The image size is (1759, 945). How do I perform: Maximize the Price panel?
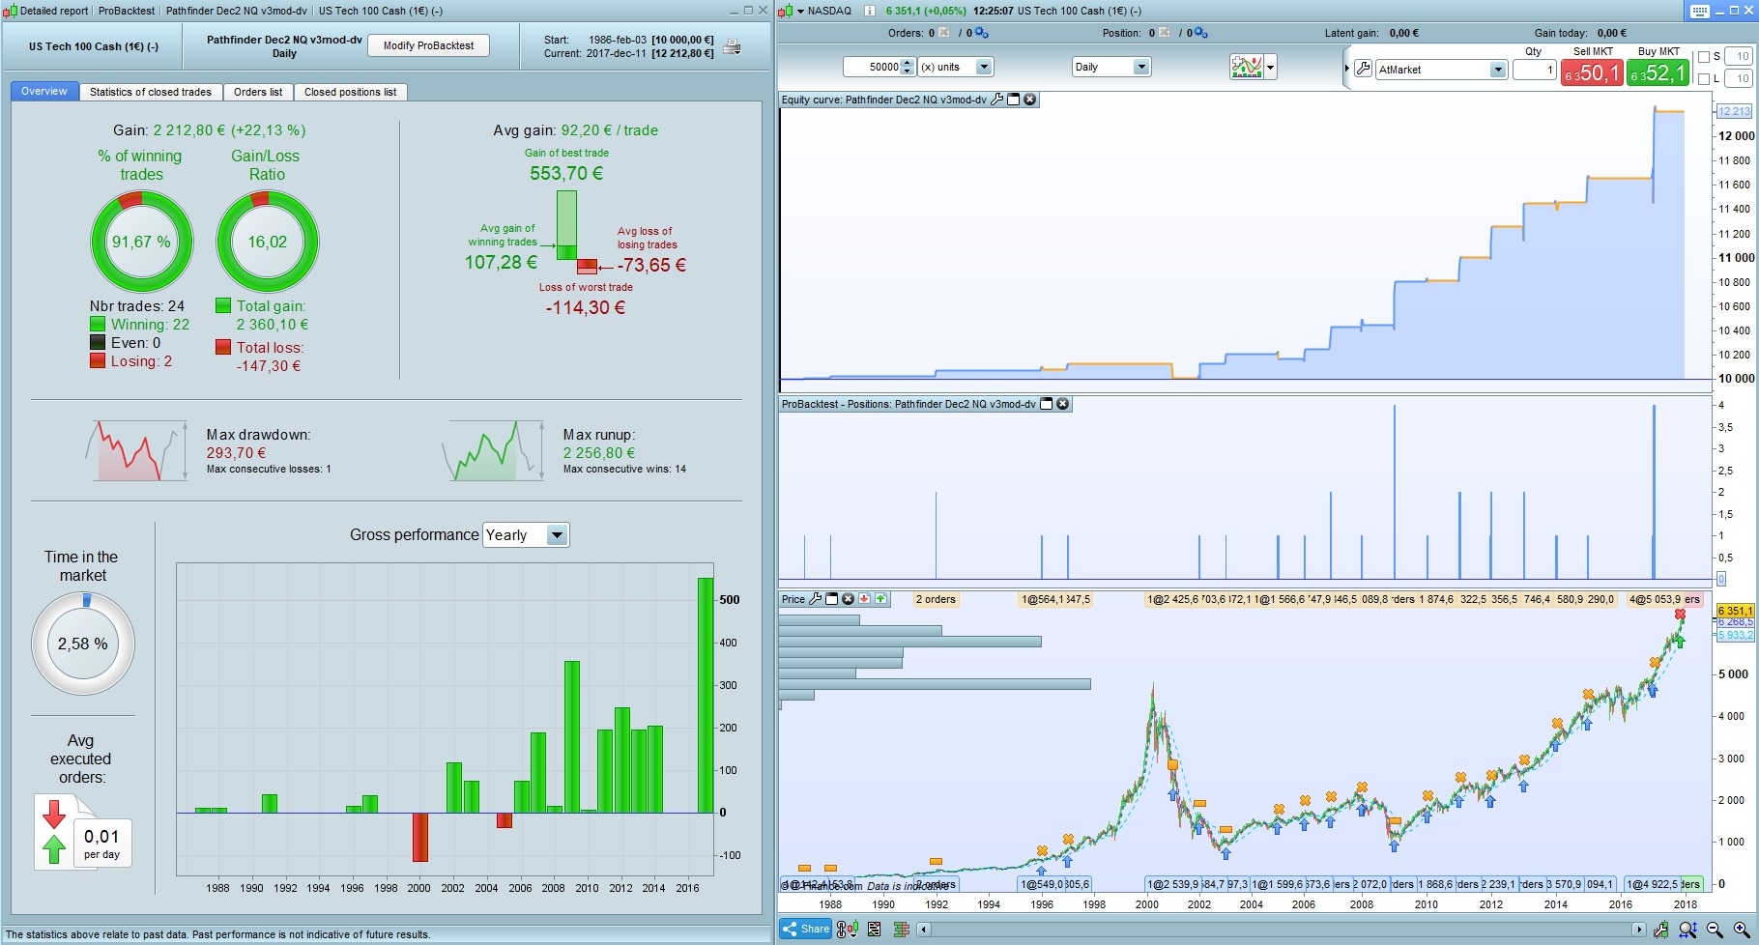click(x=831, y=599)
